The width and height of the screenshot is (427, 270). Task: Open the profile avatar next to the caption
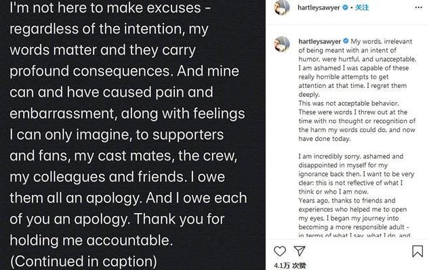click(282, 44)
